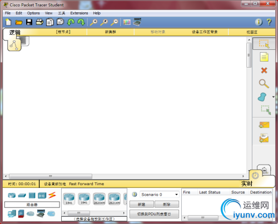Redo with the right green arrow
This screenshot has width=278, height=224.
[81, 22]
